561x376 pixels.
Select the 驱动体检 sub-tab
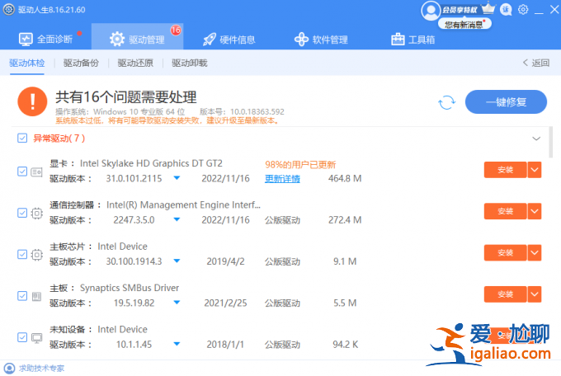point(27,63)
